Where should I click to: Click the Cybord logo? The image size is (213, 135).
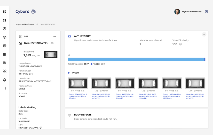26,12
